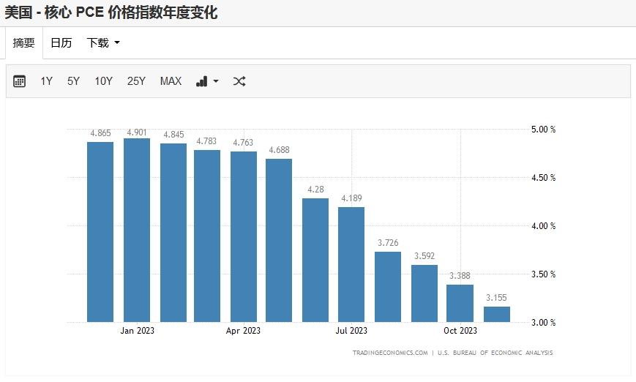Click the bar labeled 4.189

tap(351, 264)
